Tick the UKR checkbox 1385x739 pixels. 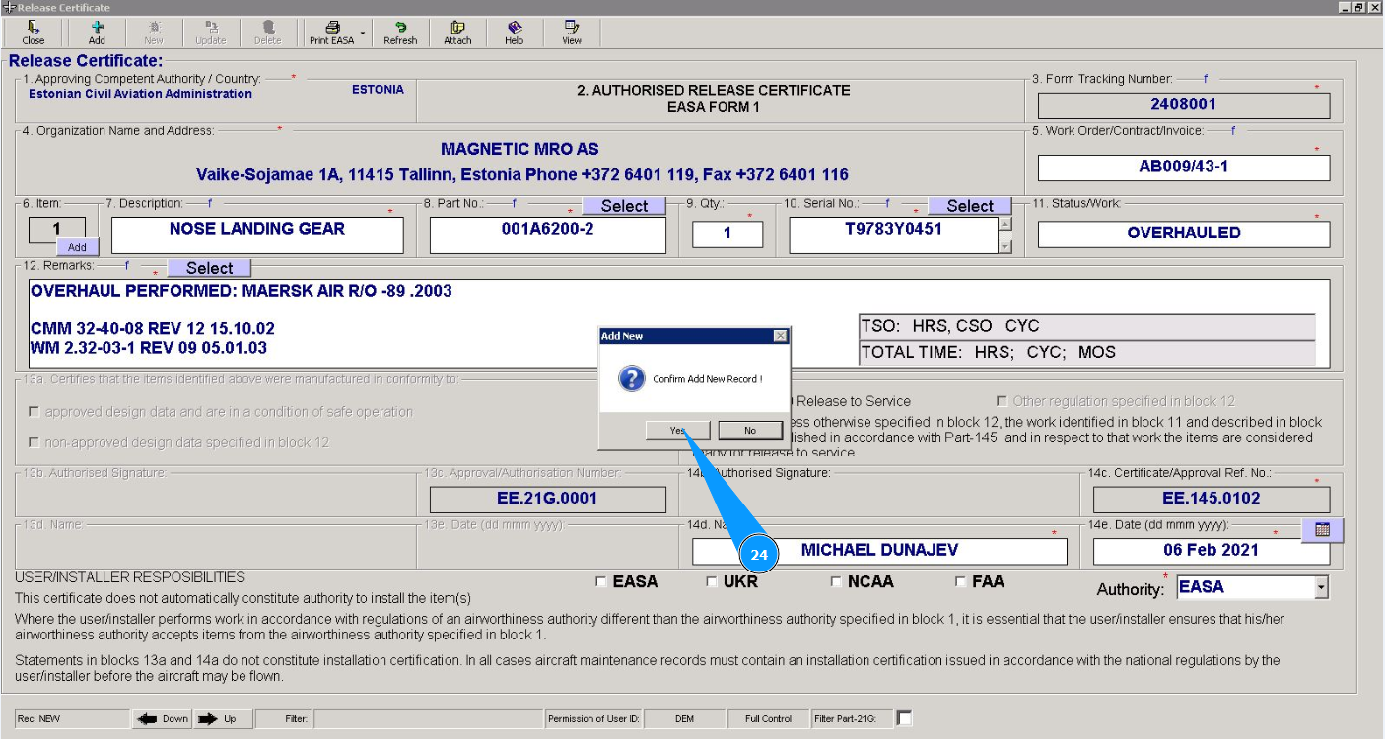(712, 582)
